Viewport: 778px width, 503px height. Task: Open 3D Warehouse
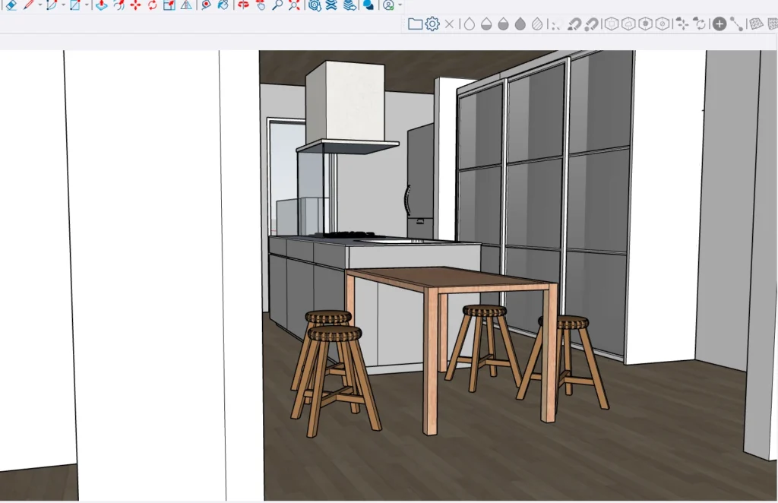click(315, 5)
